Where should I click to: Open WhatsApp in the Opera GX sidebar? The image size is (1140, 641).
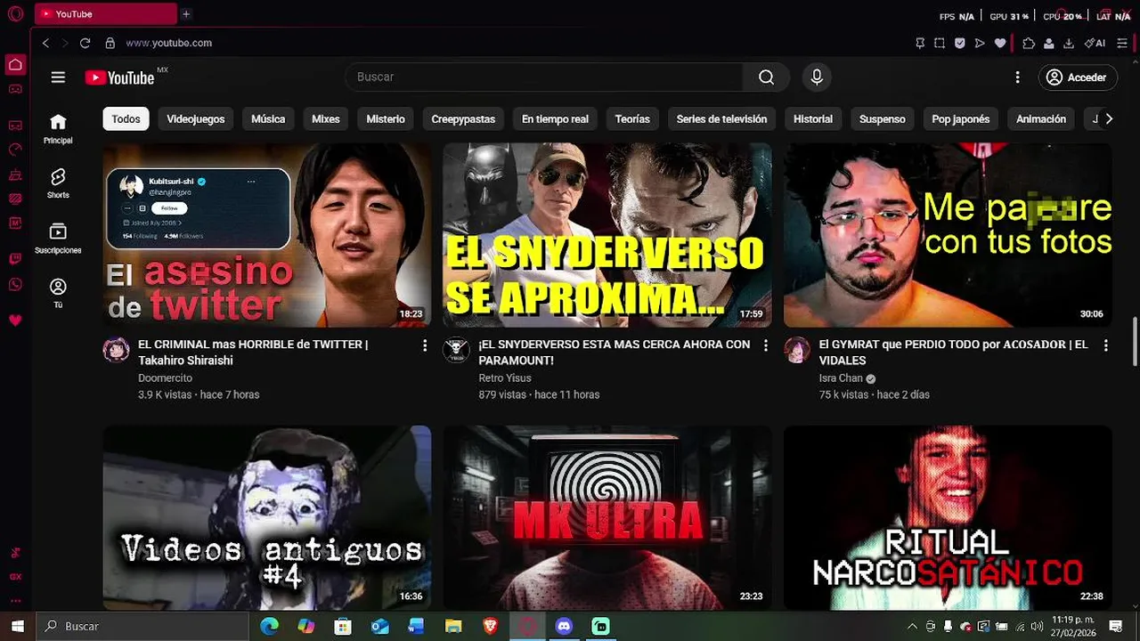coord(15,285)
